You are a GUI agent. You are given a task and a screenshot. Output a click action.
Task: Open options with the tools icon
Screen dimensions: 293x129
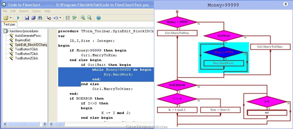(74, 18)
